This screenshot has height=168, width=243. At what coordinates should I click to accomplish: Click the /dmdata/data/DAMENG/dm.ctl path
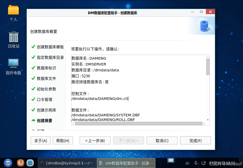coord(100,99)
